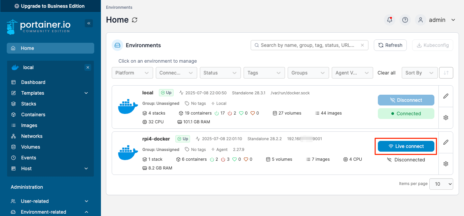Screen dimensions: 464x216
Task: Click the Docker whale logo of local
Action: [x=128, y=107]
